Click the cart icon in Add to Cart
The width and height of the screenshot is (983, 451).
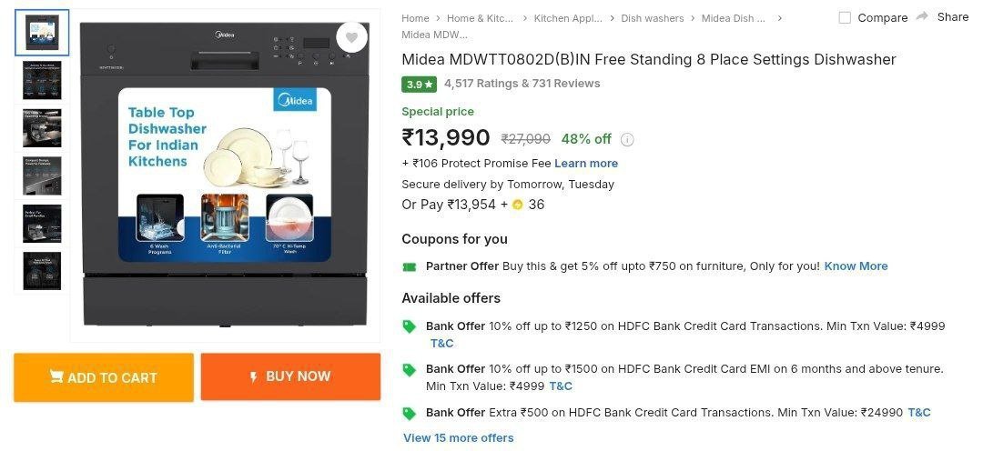tap(56, 376)
